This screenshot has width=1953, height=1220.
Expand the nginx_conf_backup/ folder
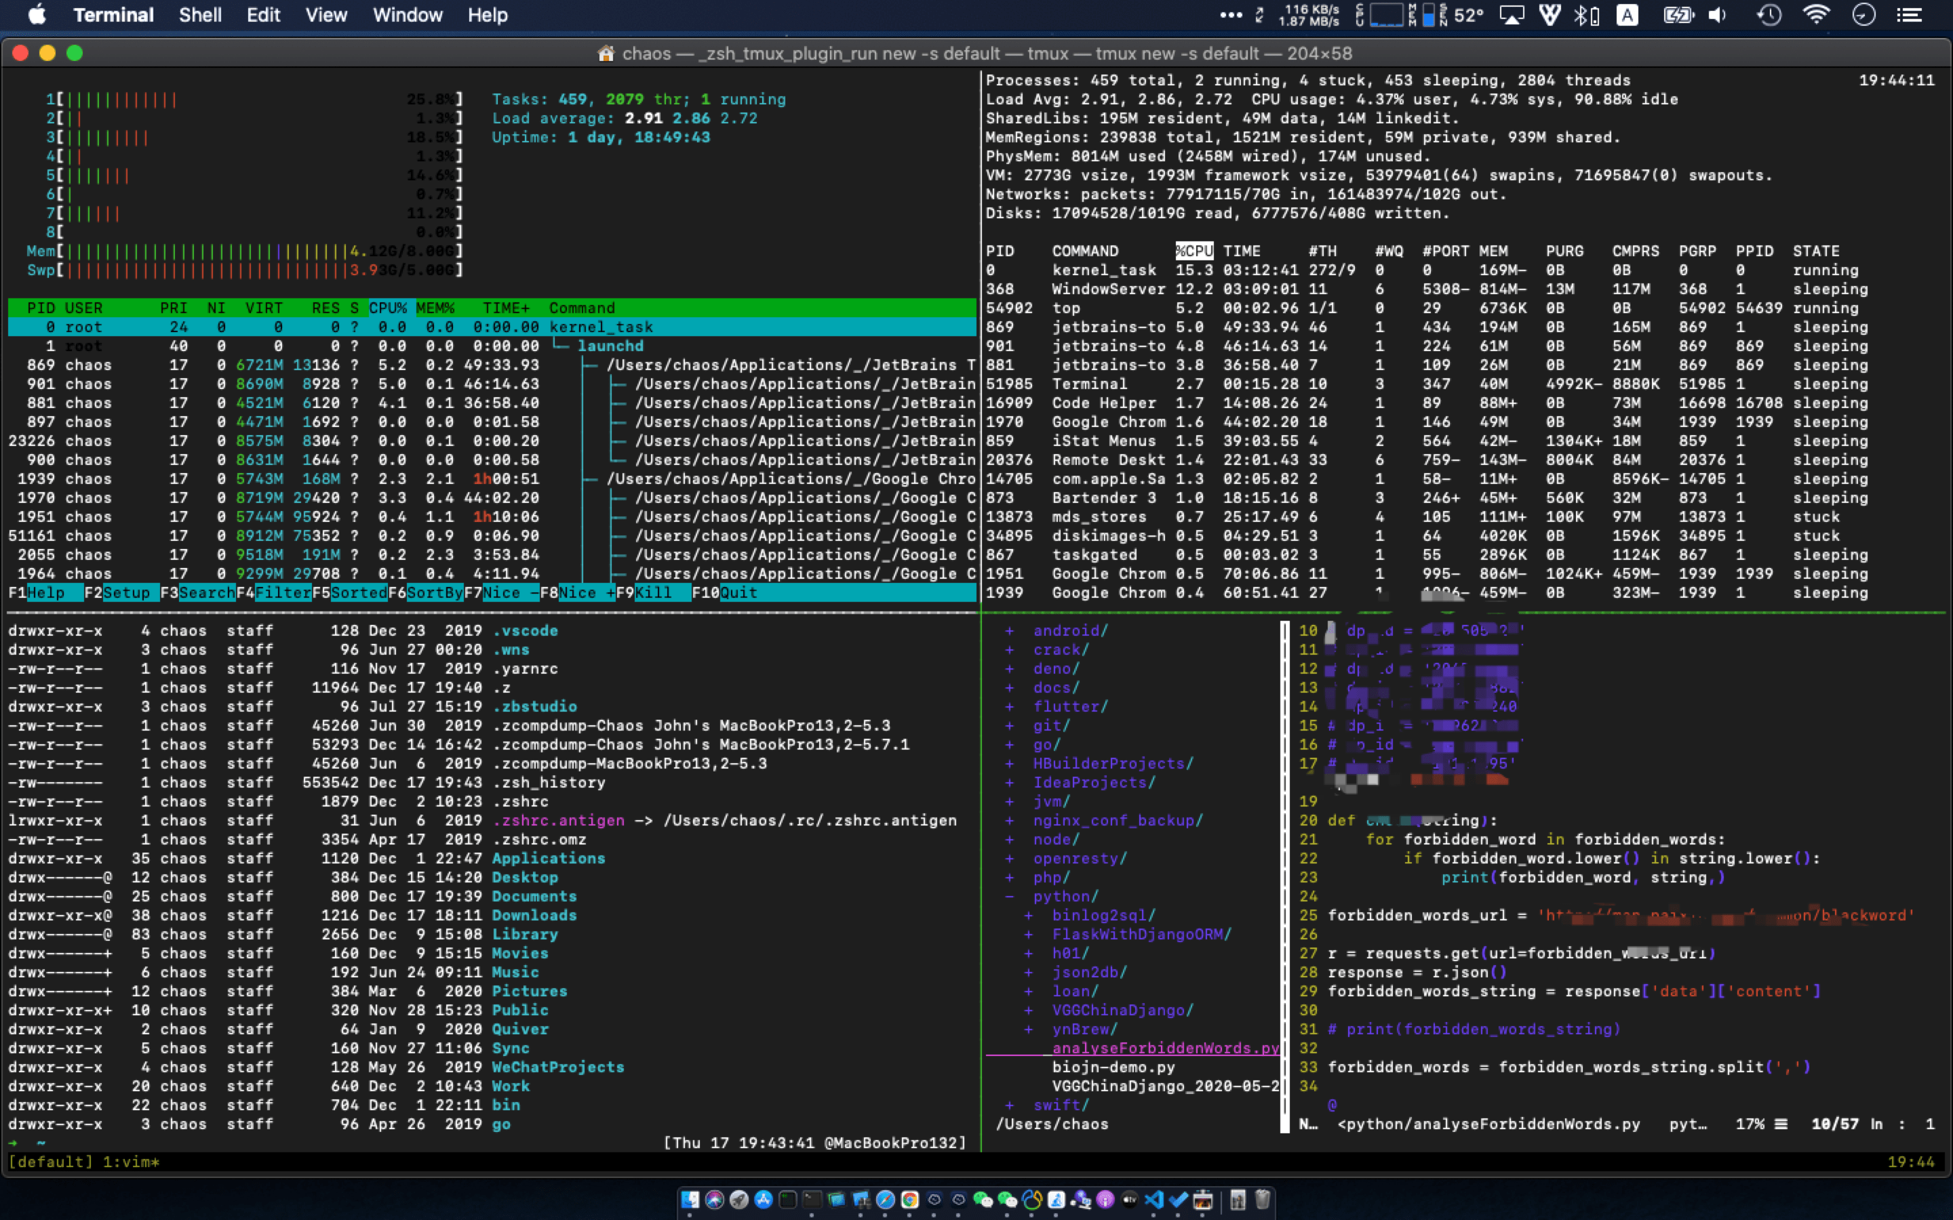pos(1118,820)
